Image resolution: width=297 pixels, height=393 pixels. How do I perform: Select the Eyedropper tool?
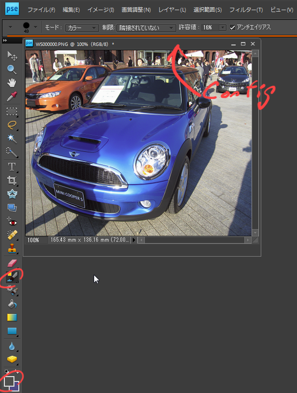tap(12, 97)
